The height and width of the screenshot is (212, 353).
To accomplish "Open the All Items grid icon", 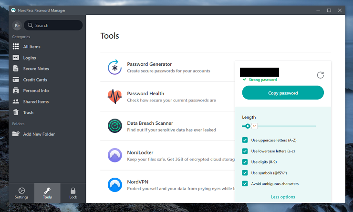I will click(x=16, y=47).
